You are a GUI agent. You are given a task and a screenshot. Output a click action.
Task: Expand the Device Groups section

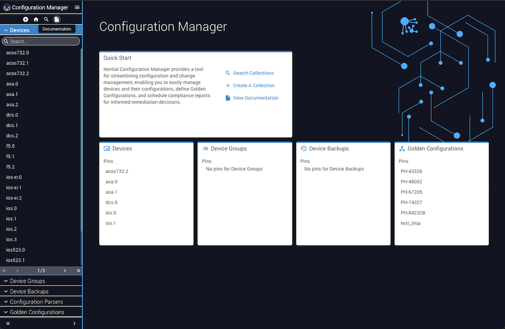pos(27,281)
